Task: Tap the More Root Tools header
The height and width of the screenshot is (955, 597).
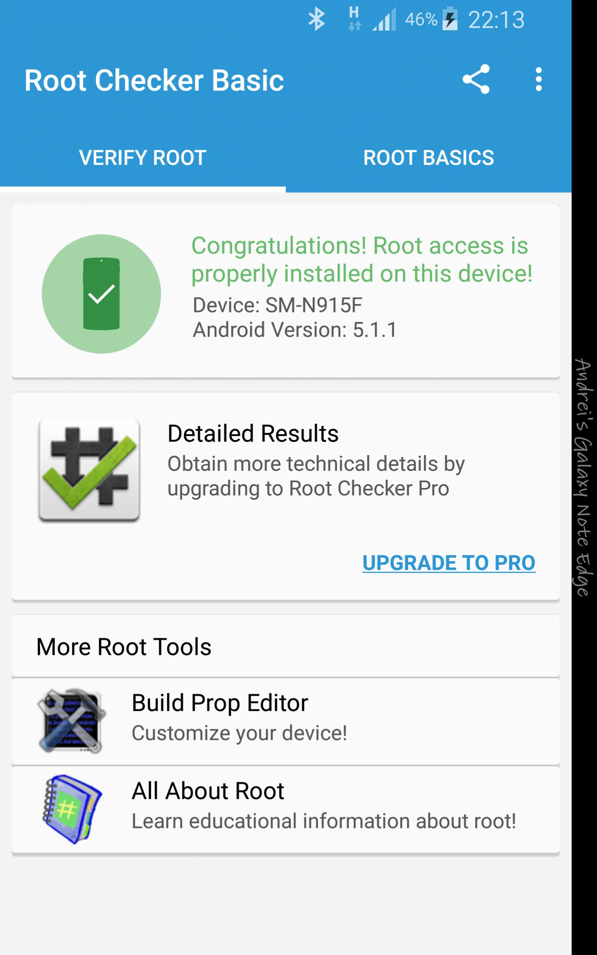Action: pos(124,647)
